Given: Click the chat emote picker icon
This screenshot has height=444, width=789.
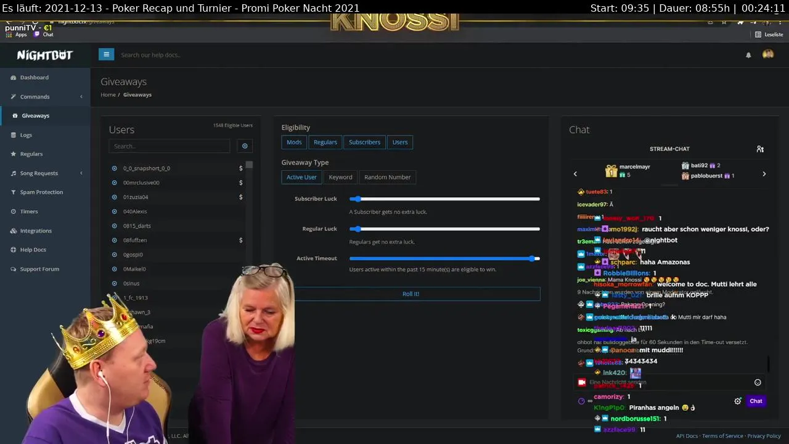Looking at the screenshot, I should 758,382.
